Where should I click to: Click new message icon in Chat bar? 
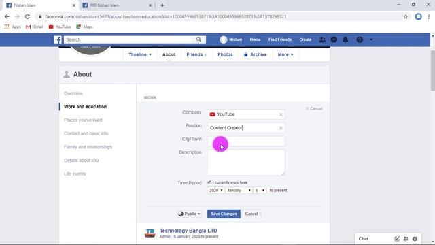click(x=397, y=239)
